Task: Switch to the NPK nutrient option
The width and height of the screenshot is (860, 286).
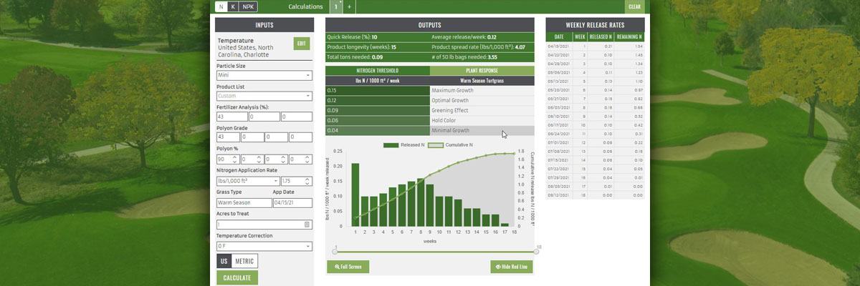Action: pyautogui.click(x=247, y=6)
